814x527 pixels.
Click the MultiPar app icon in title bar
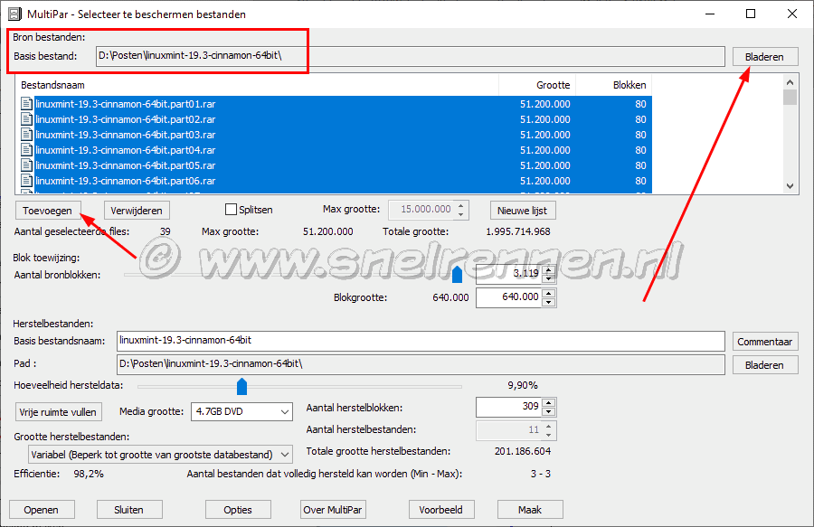click(x=15, y=14)
